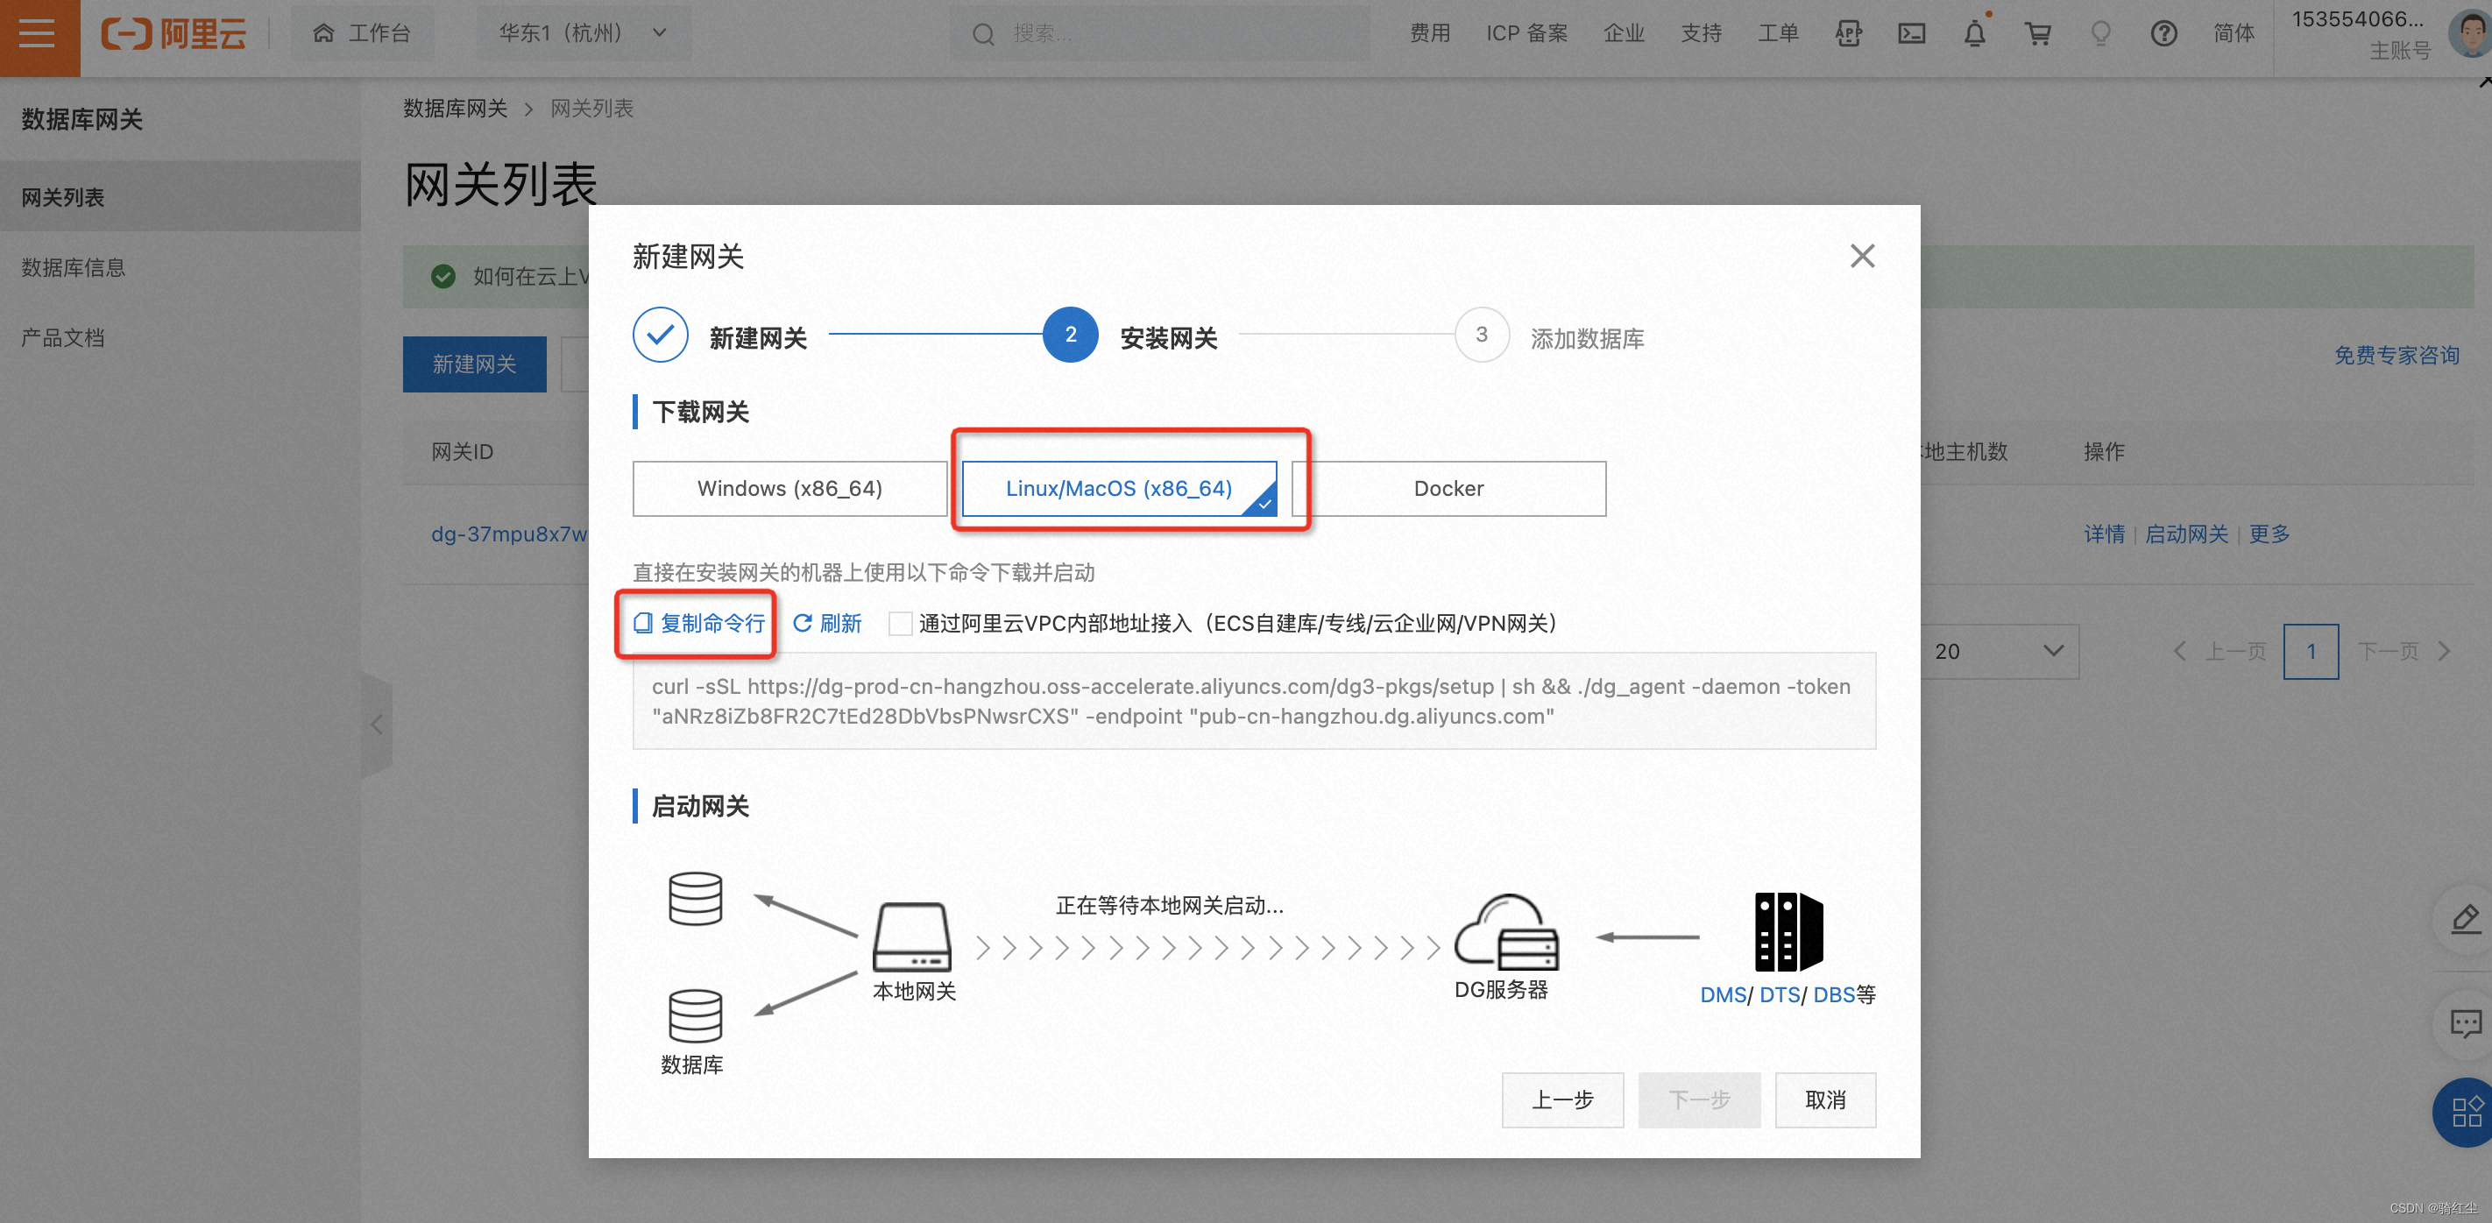Select 网关列表 in the sidebar

[180, 197]
